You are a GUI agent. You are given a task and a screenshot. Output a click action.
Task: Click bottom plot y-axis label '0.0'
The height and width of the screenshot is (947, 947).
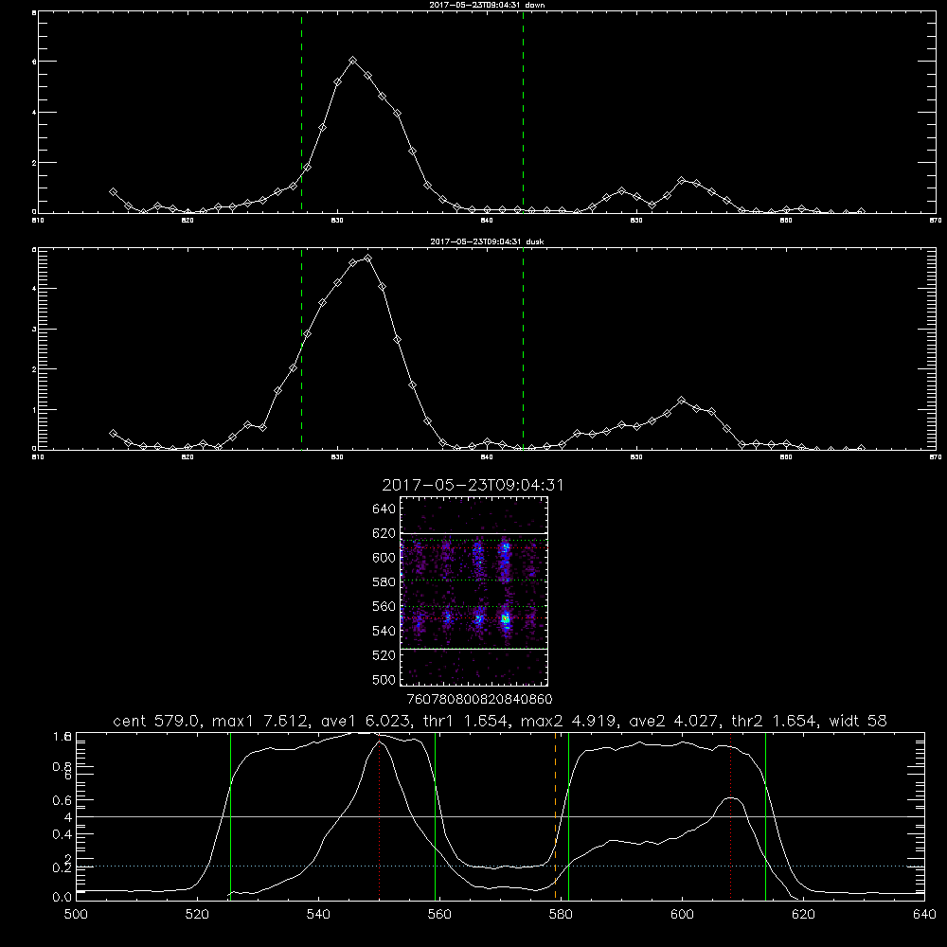(x=62, y=898)
